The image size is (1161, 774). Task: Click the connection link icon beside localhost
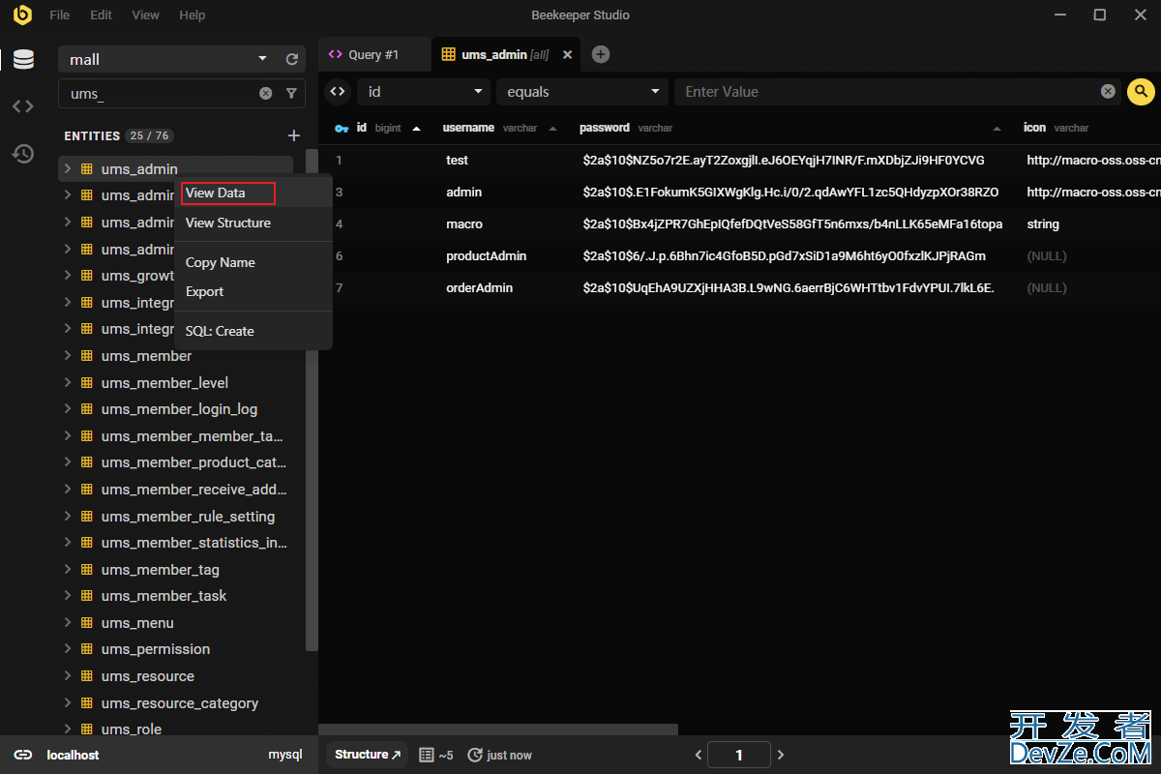click(x=23, y=755)
